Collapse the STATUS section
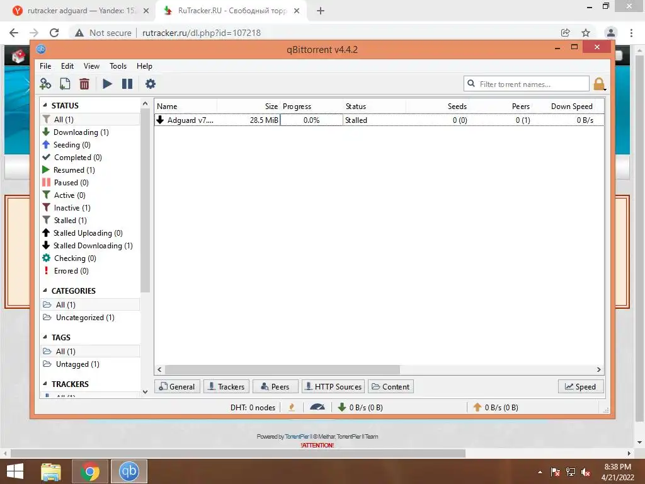This screenshot has width=645, height=484. 45,105
